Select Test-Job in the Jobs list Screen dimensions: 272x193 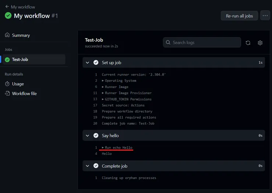click(x=20, y=59)
